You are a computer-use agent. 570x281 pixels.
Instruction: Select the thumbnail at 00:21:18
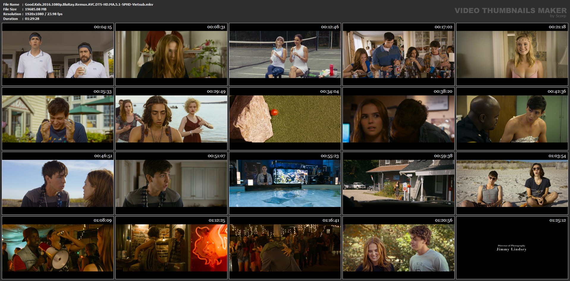512,54
